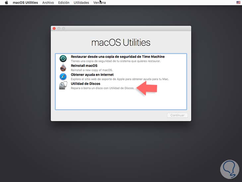
Task: Open the Utilidades menu
Action: click(81, 3)
